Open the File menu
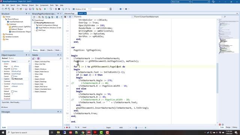240x135 pixels. (3, 5)
